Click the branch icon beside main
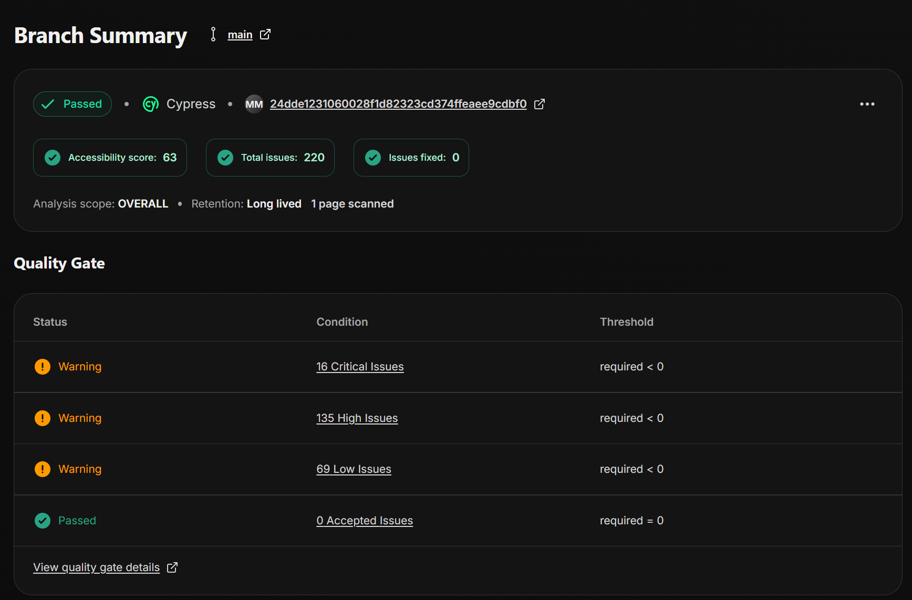The width and height of the screenshot is (912, 600). coord(213,34)
